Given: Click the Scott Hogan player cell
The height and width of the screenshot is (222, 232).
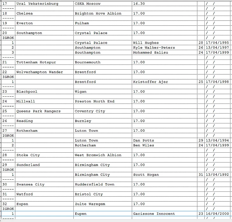Looking at the screenshot, I should click(x=146, y=175).
